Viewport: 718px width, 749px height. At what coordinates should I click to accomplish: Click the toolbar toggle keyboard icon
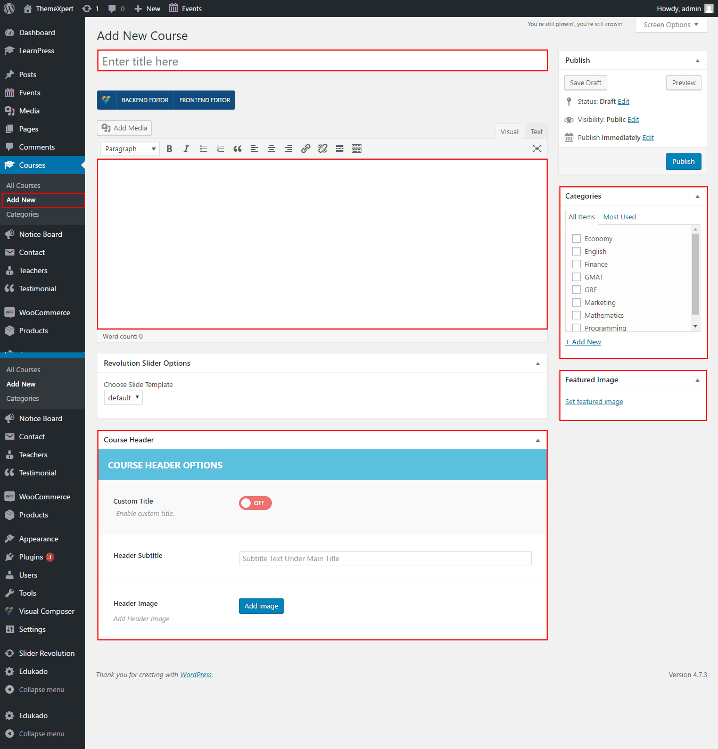(357, 149)
